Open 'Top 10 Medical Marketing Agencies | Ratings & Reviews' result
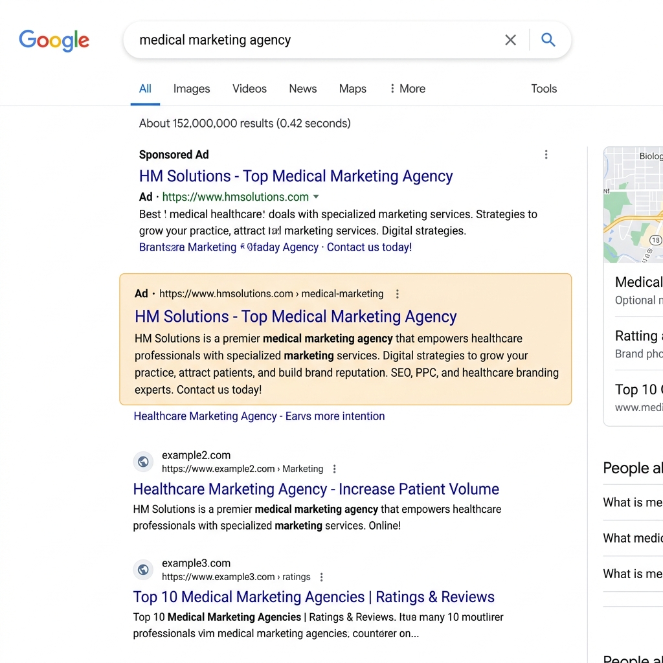This screenshot has width=663, height=663. (314, 597)
